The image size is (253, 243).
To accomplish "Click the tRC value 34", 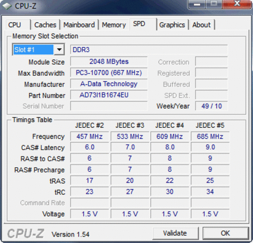I will point(210,192).
